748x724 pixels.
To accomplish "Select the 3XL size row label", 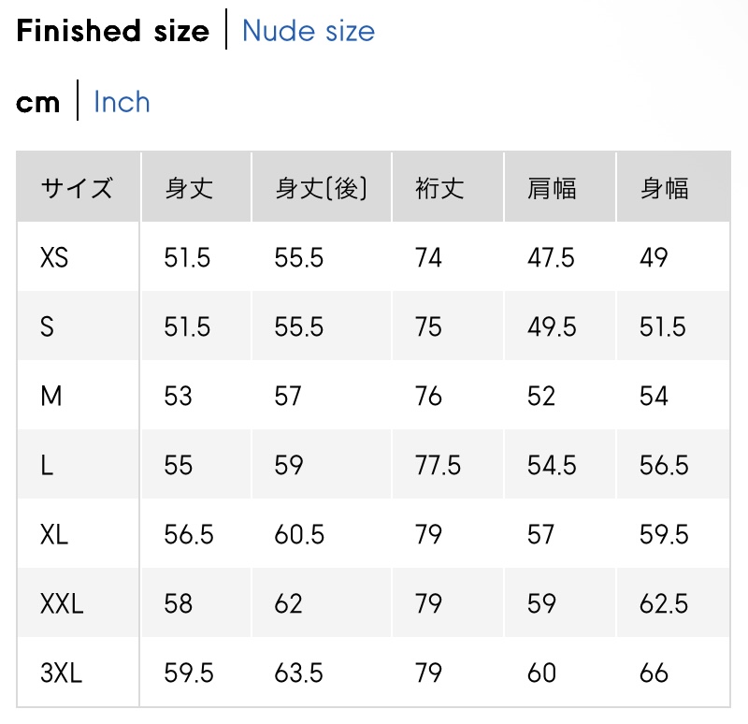I will point(62,673).
